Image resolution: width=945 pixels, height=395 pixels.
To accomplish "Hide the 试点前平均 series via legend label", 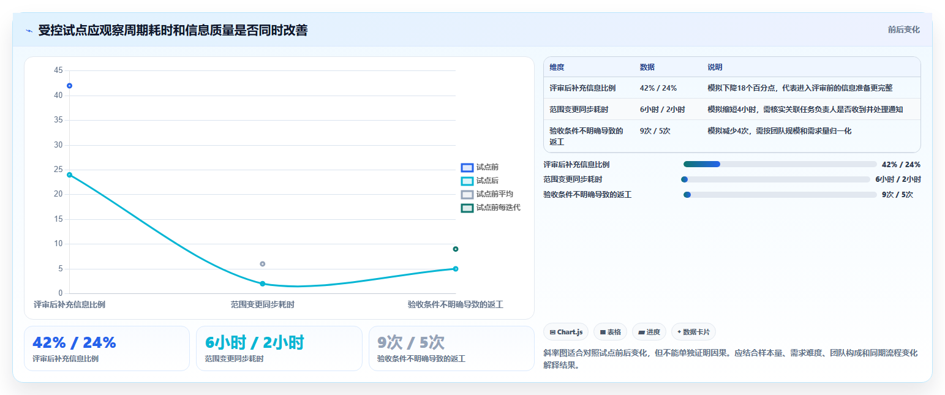I will [495, 194].
